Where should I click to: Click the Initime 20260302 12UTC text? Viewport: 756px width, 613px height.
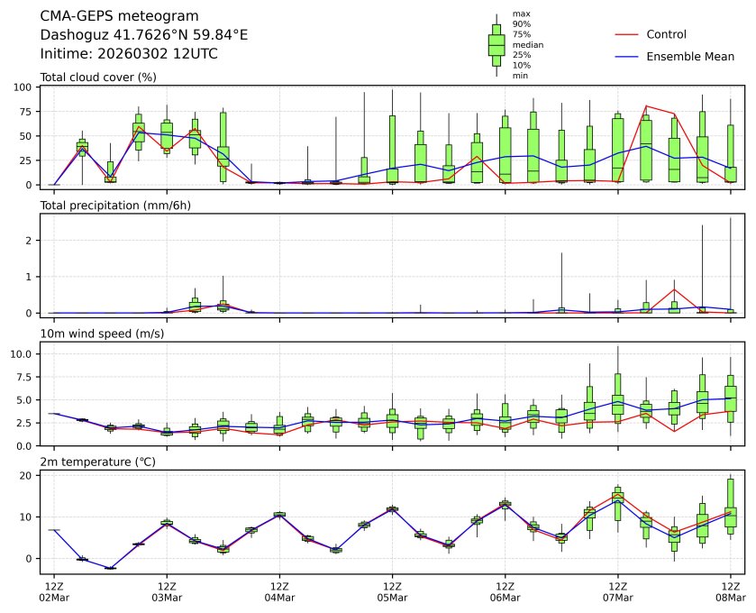(x=129, y=54)
